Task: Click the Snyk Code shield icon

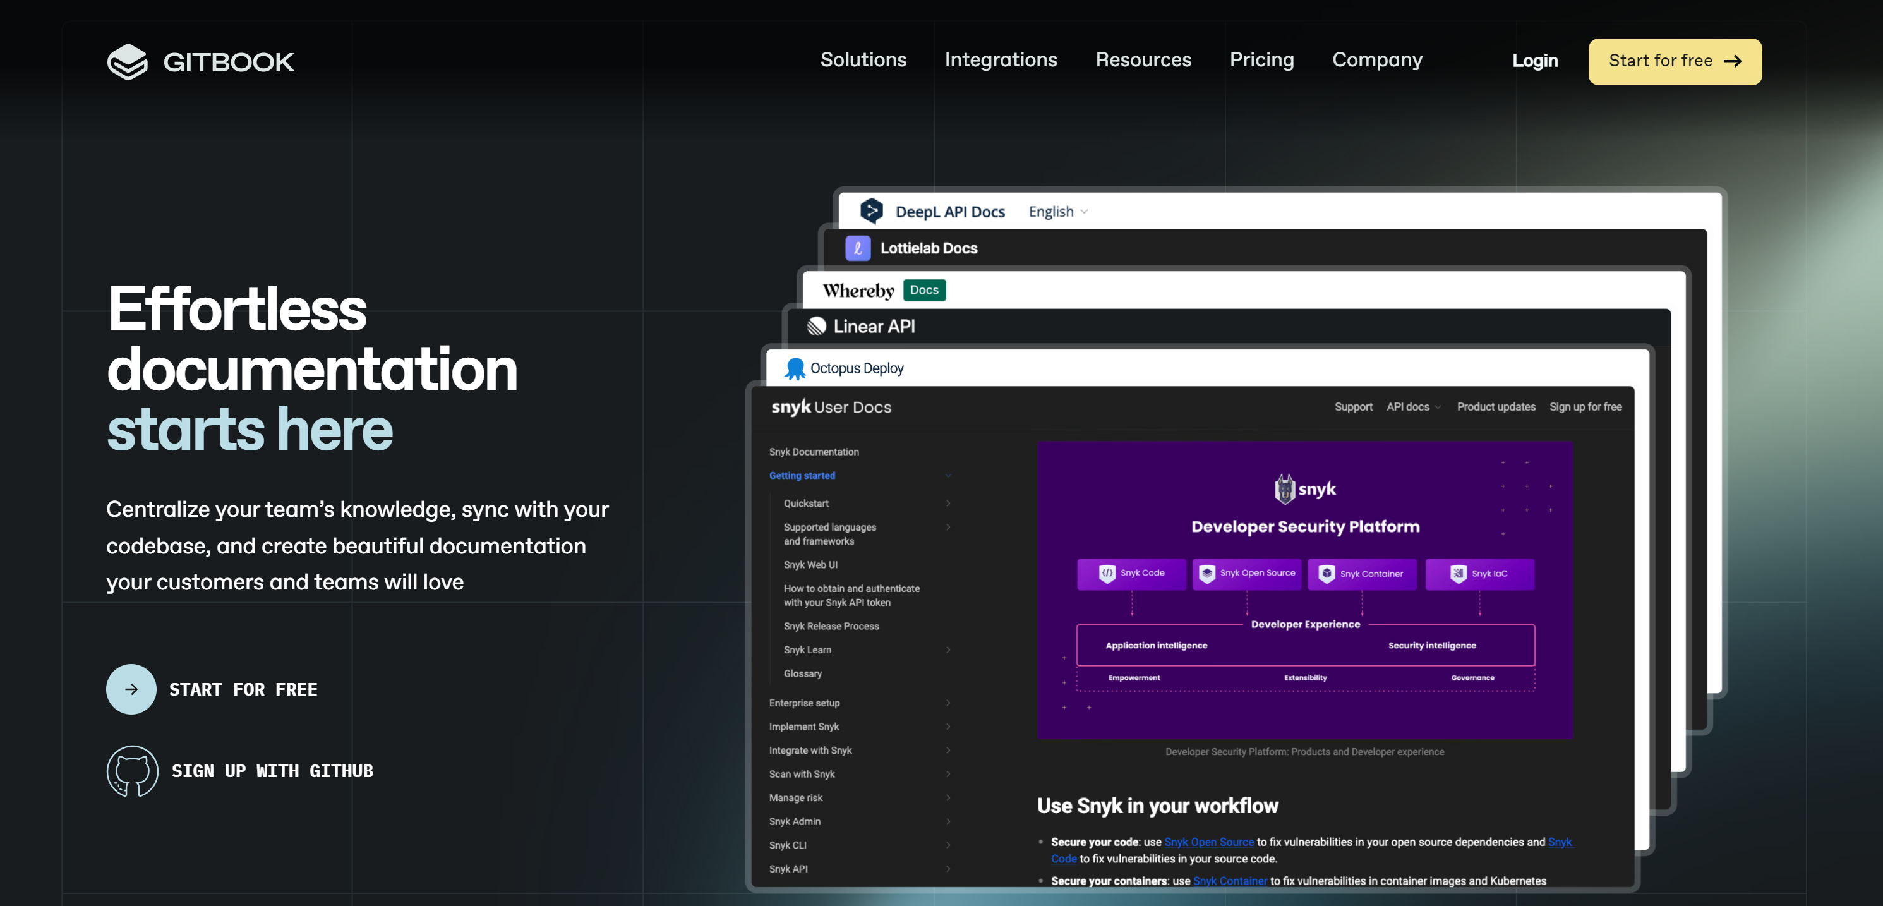Action: click(x=1107, y=573)
